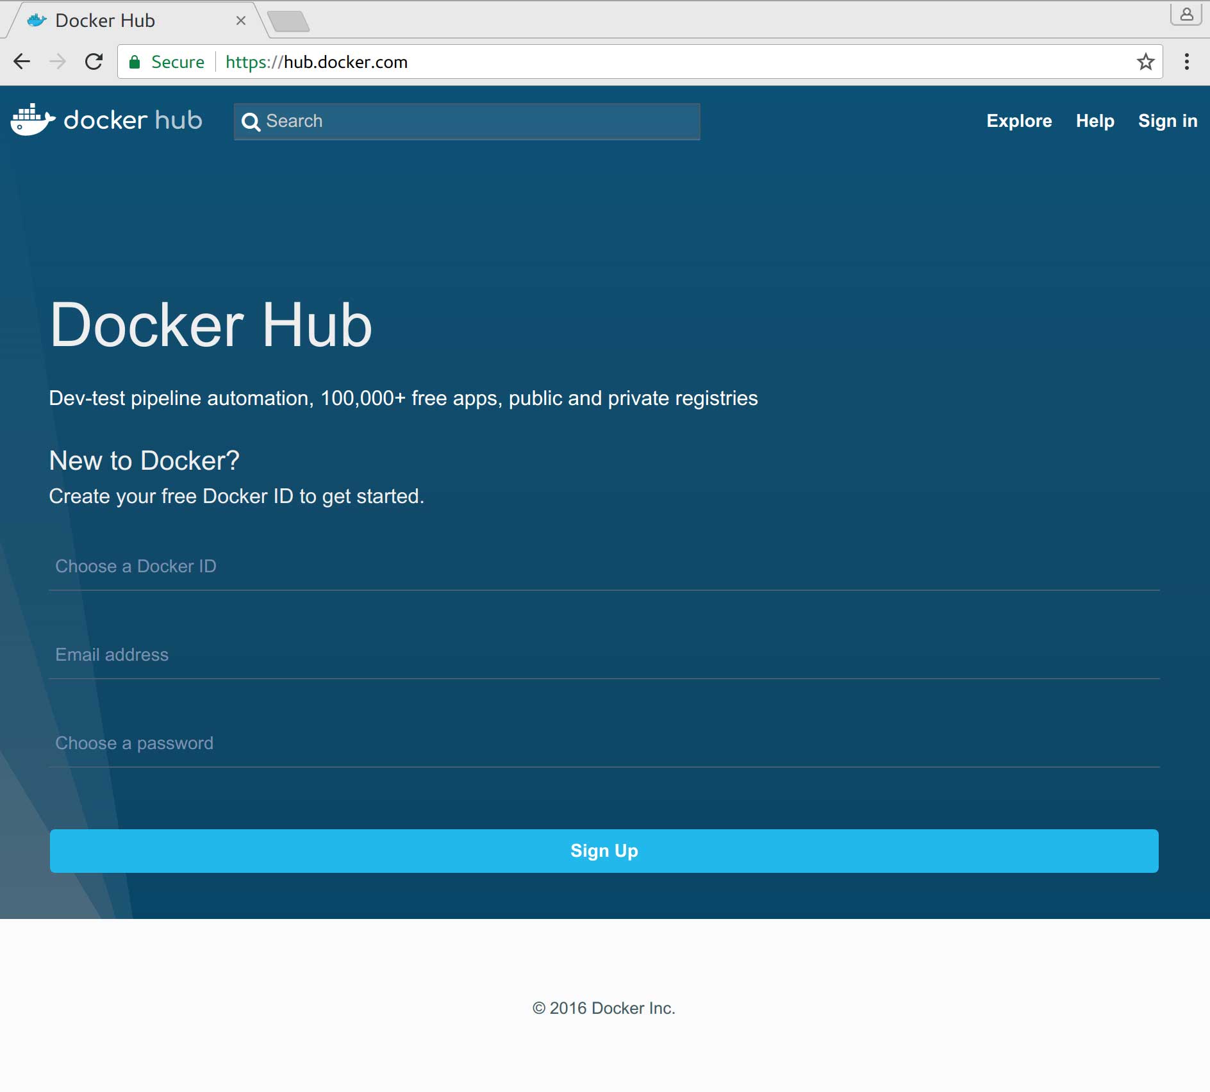Click the docker hub wordmark text
Screen dimensions: 1210x1092
(x=133, y=120)
